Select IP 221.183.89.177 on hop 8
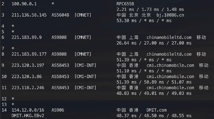This screenshot has width=214, height=119. point(29,54)
